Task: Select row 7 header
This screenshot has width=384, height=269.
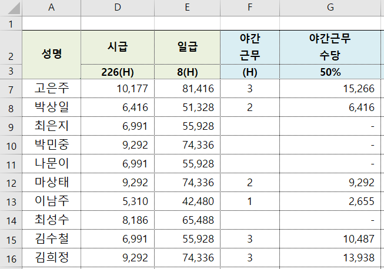Action: pos(11,89)
